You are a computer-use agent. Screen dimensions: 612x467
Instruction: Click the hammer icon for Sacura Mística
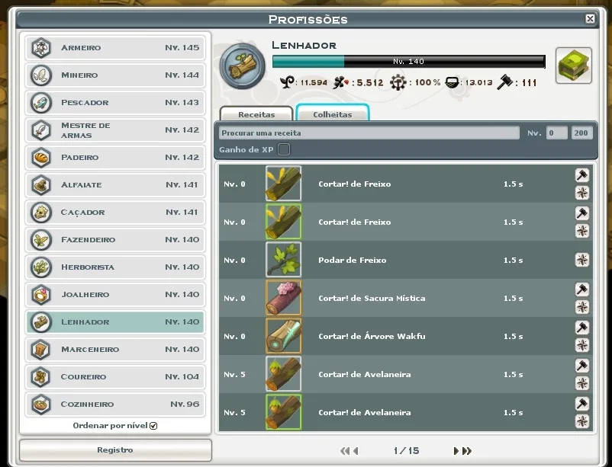click(x=582, y=289)
